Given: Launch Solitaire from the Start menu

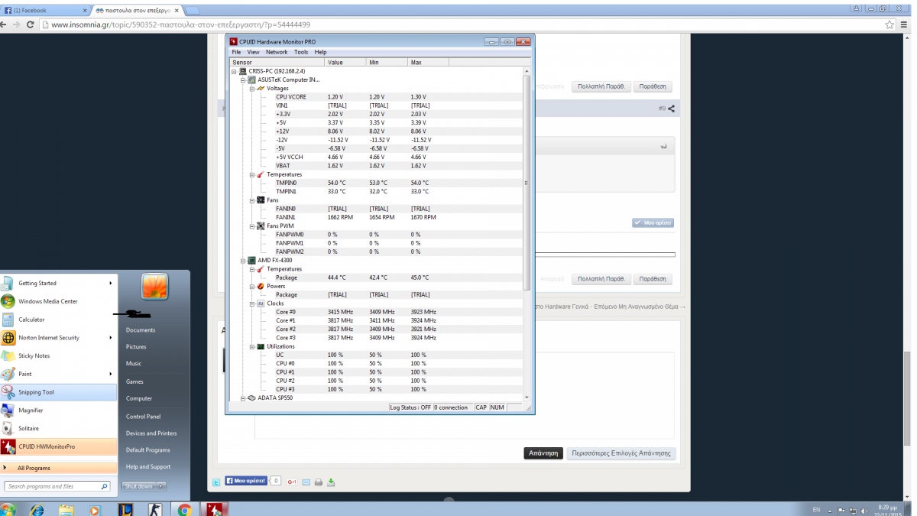Looking at the screenshot, I should point(58,428).
